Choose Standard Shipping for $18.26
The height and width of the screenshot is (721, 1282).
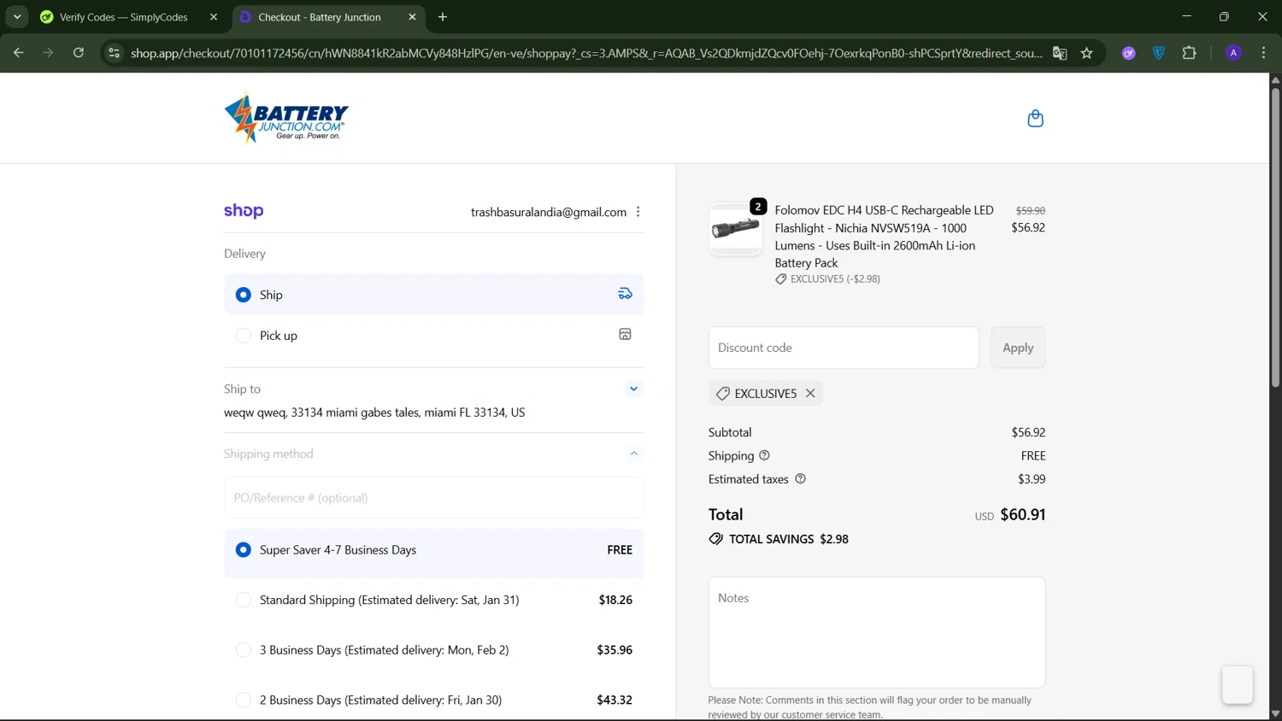pos(244,600)
